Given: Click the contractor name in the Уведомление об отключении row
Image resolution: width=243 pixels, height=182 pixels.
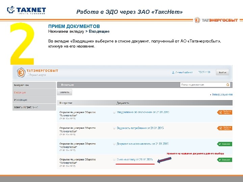Looking at the screenshot, I should pos(78,114).
